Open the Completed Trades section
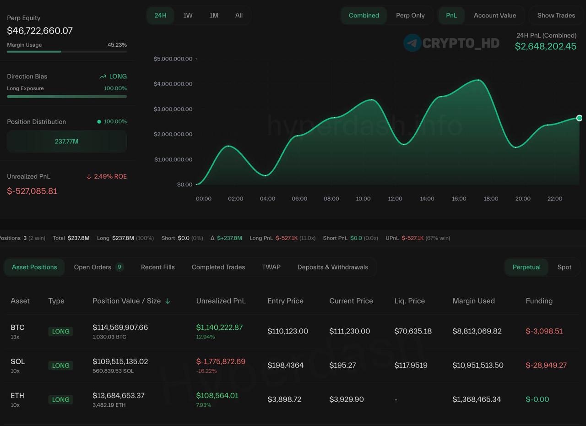The height and width of the screenshot is (426, 586). [218, 267]
